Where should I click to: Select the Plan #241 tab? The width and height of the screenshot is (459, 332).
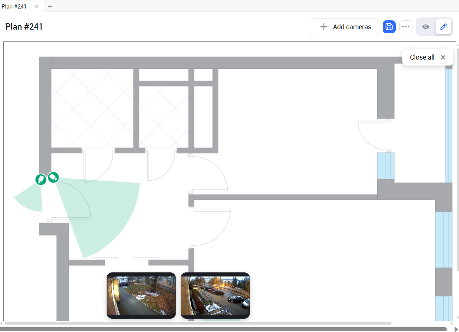(14, 6)
